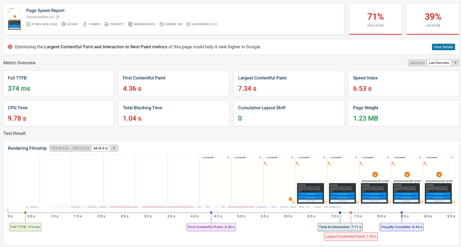Select the Lab Overview tab
The height and width of the screenshot is (247, 461).
(439, 63)
